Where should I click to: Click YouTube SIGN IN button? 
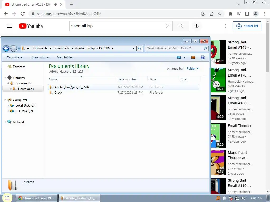247,26
